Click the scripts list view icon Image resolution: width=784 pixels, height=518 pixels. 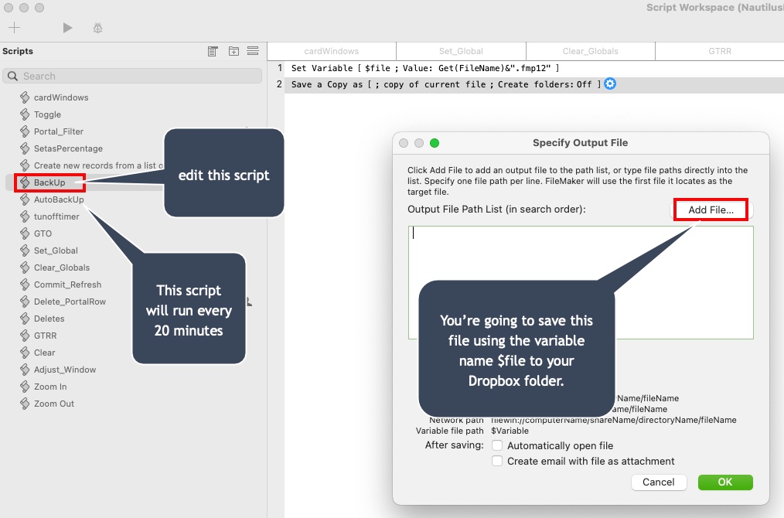(213, 51)
